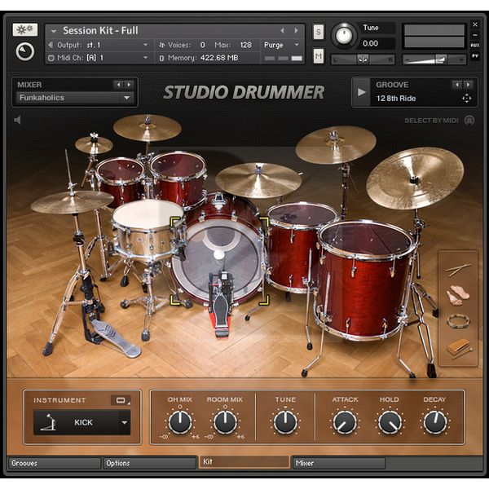Click the groove drag-to-host crosshair icon
The image size is (489, 489).
(x=466, y=99)
